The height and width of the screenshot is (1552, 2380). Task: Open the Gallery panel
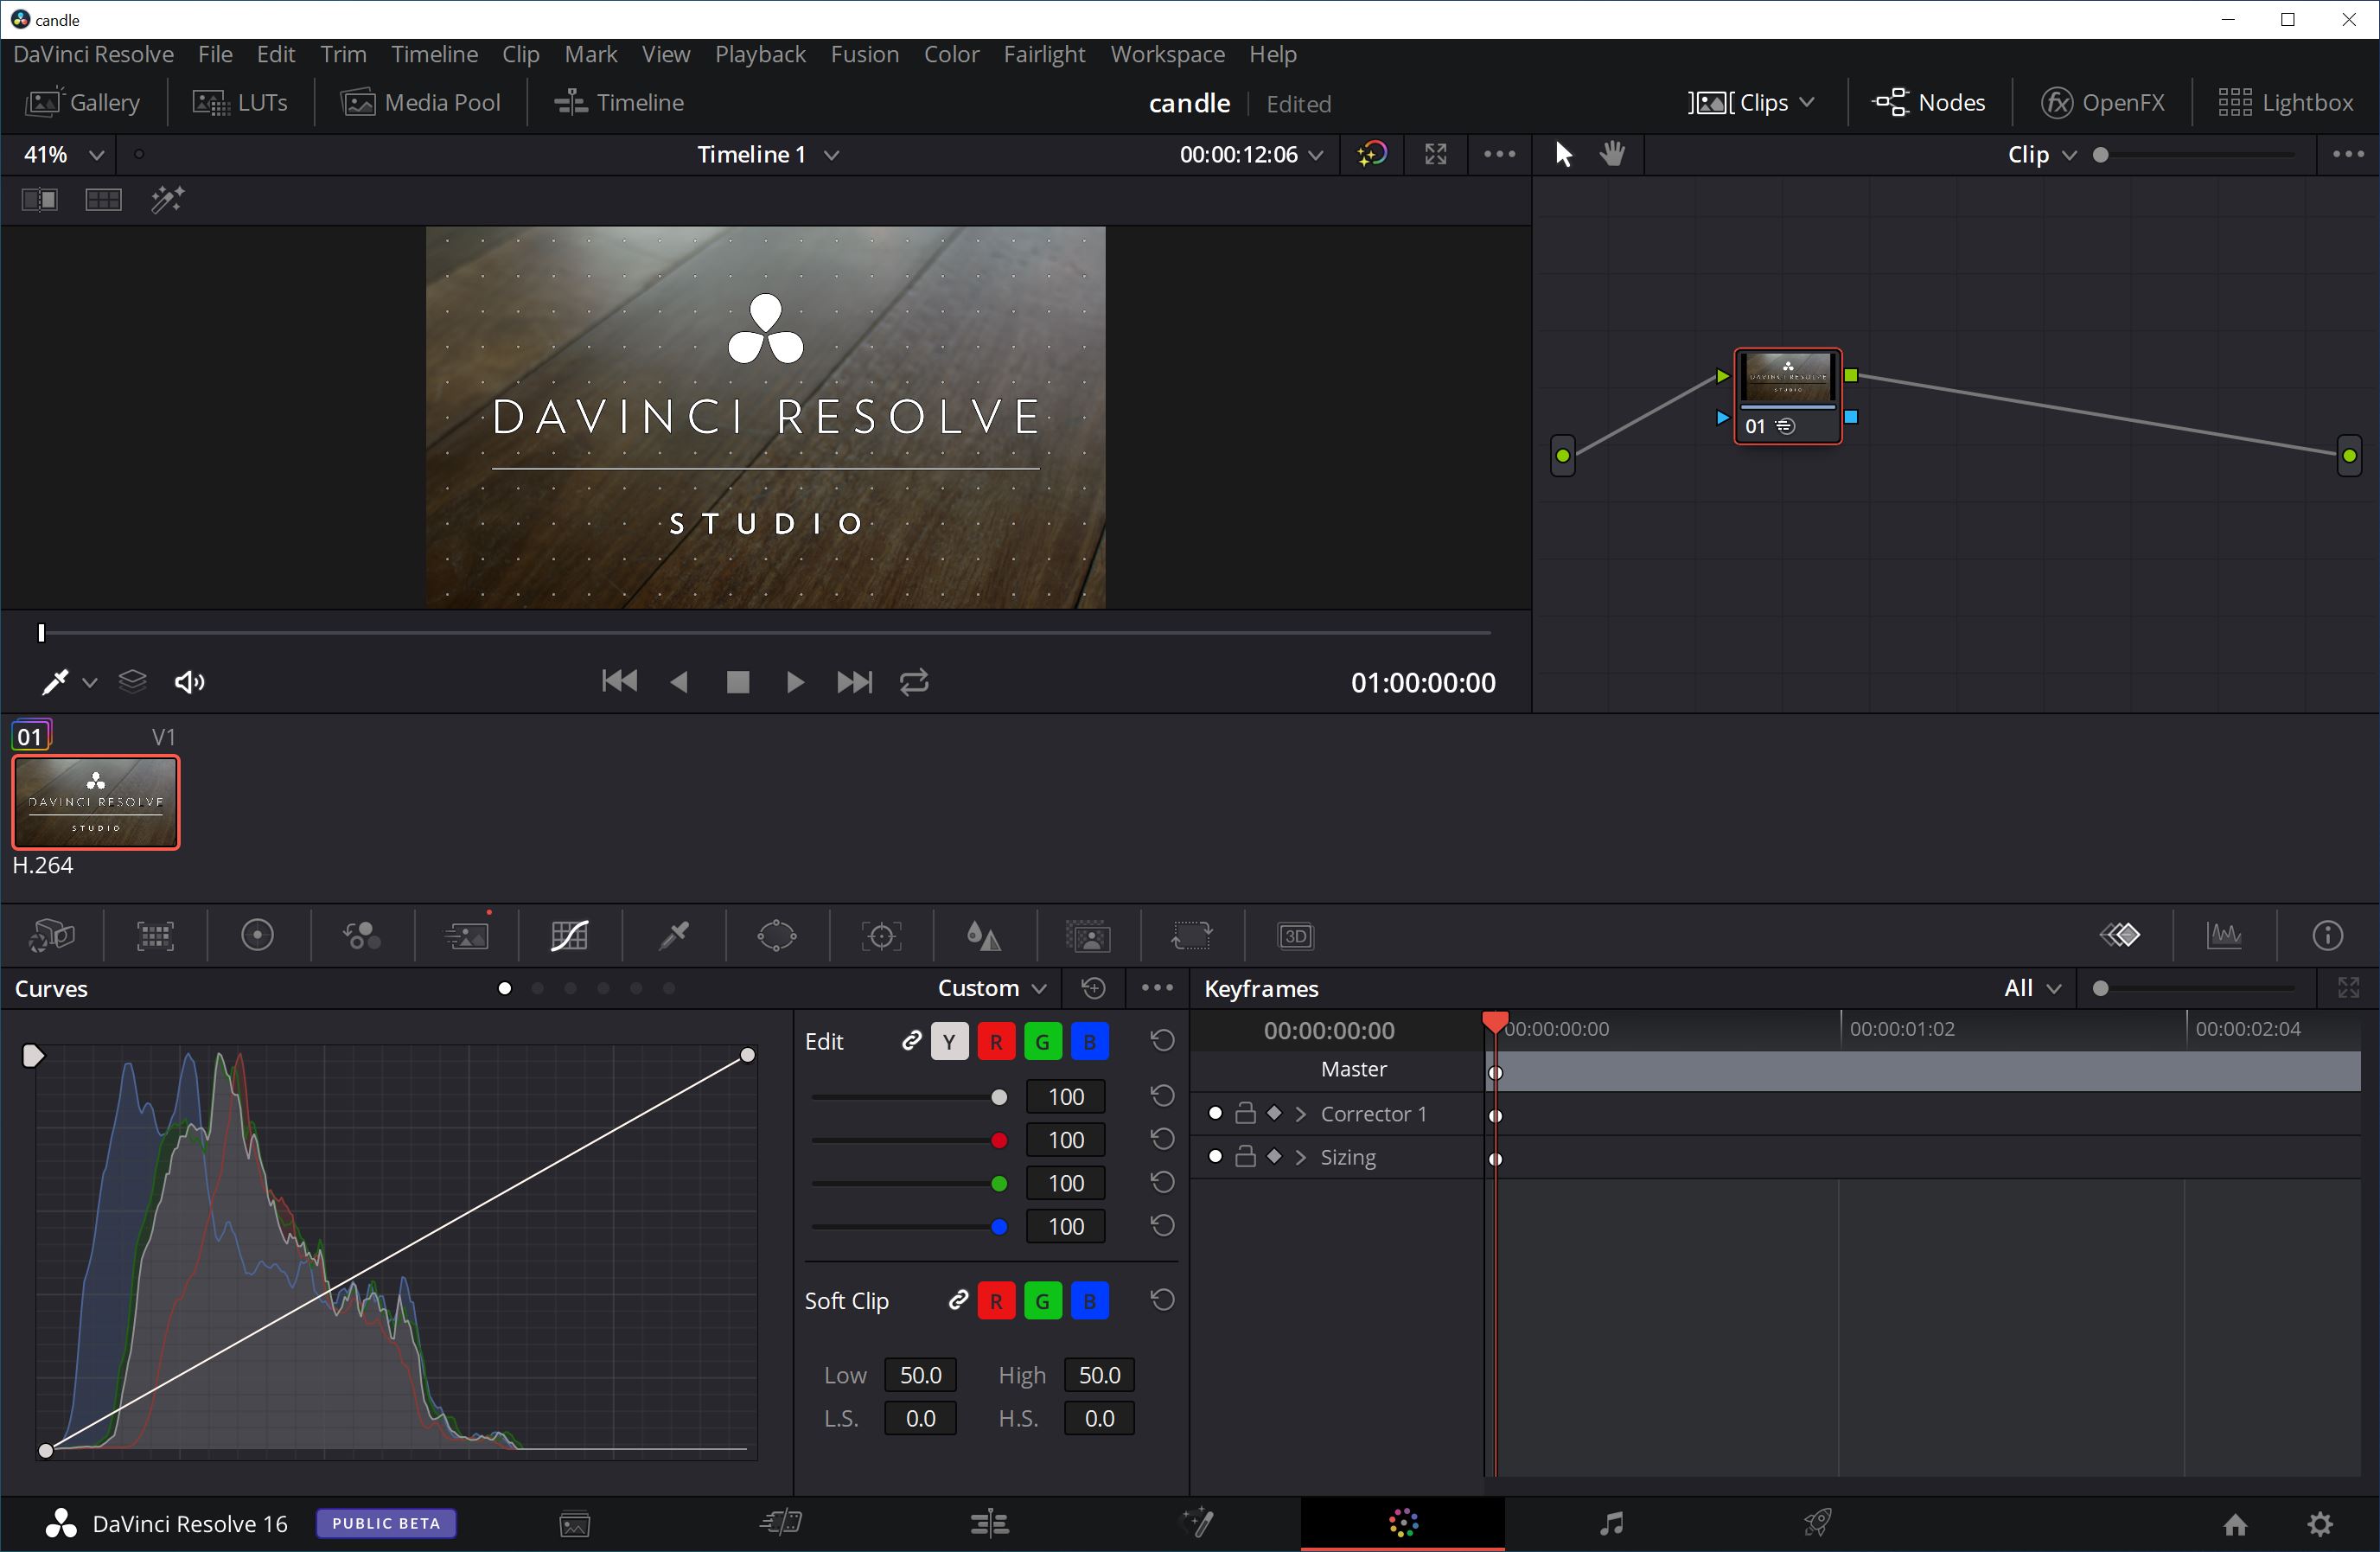(83, 102)
